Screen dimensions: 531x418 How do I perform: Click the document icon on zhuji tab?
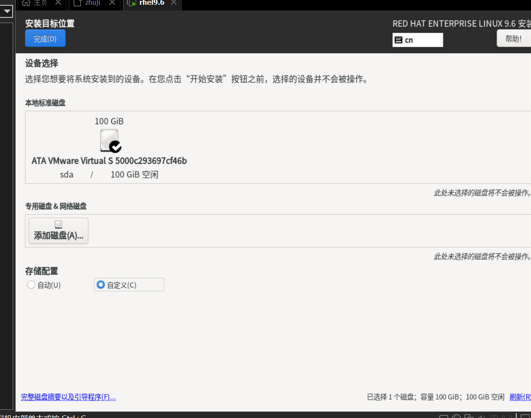(x=77, y=3)
